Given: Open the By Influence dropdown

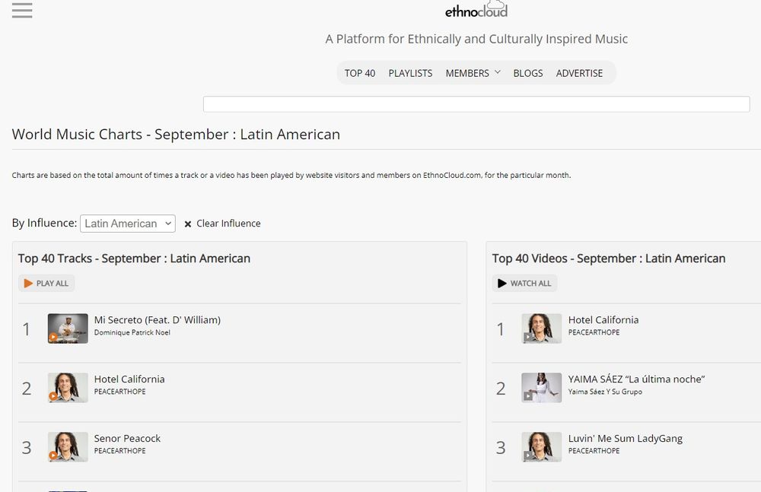Looking at the screenshot, I should [x=127, y=224].
